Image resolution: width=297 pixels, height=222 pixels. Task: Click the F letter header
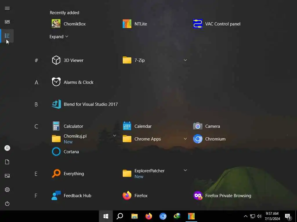click(36, 196)
